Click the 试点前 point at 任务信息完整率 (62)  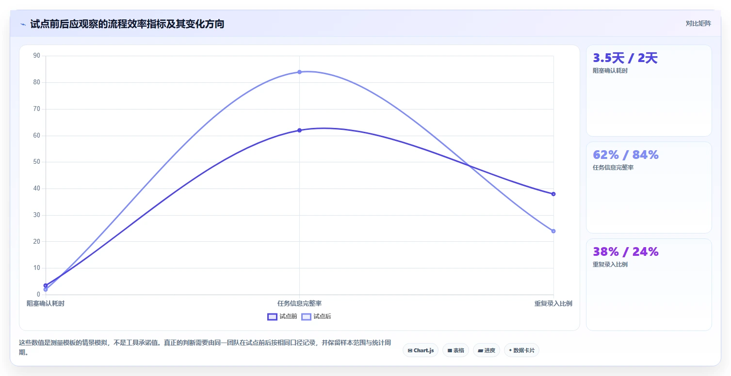pyautogui.click(x=299, y=130)
